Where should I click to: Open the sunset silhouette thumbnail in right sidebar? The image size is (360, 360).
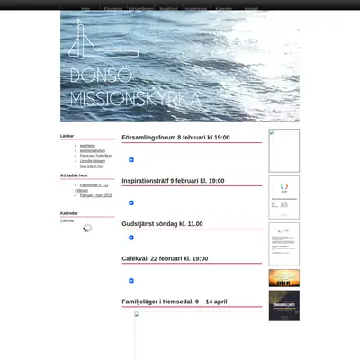(x=284, y=278)
